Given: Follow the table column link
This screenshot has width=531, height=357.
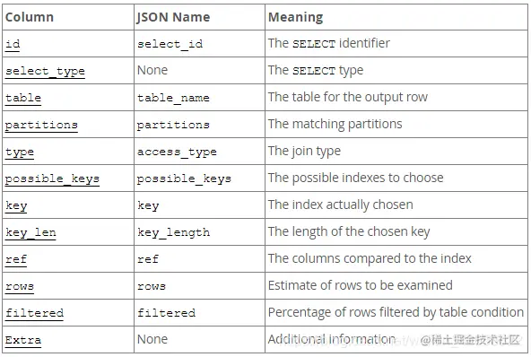Looking at the screenshot, I should tap(23, 99).
